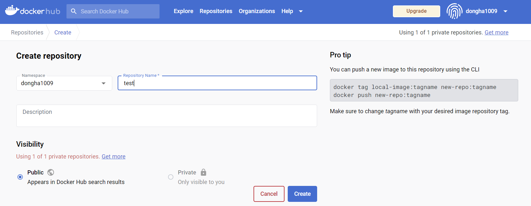This screenshot has height=206, width=531.
Task: Click the 'Visibility' heading
Action: 30,144
